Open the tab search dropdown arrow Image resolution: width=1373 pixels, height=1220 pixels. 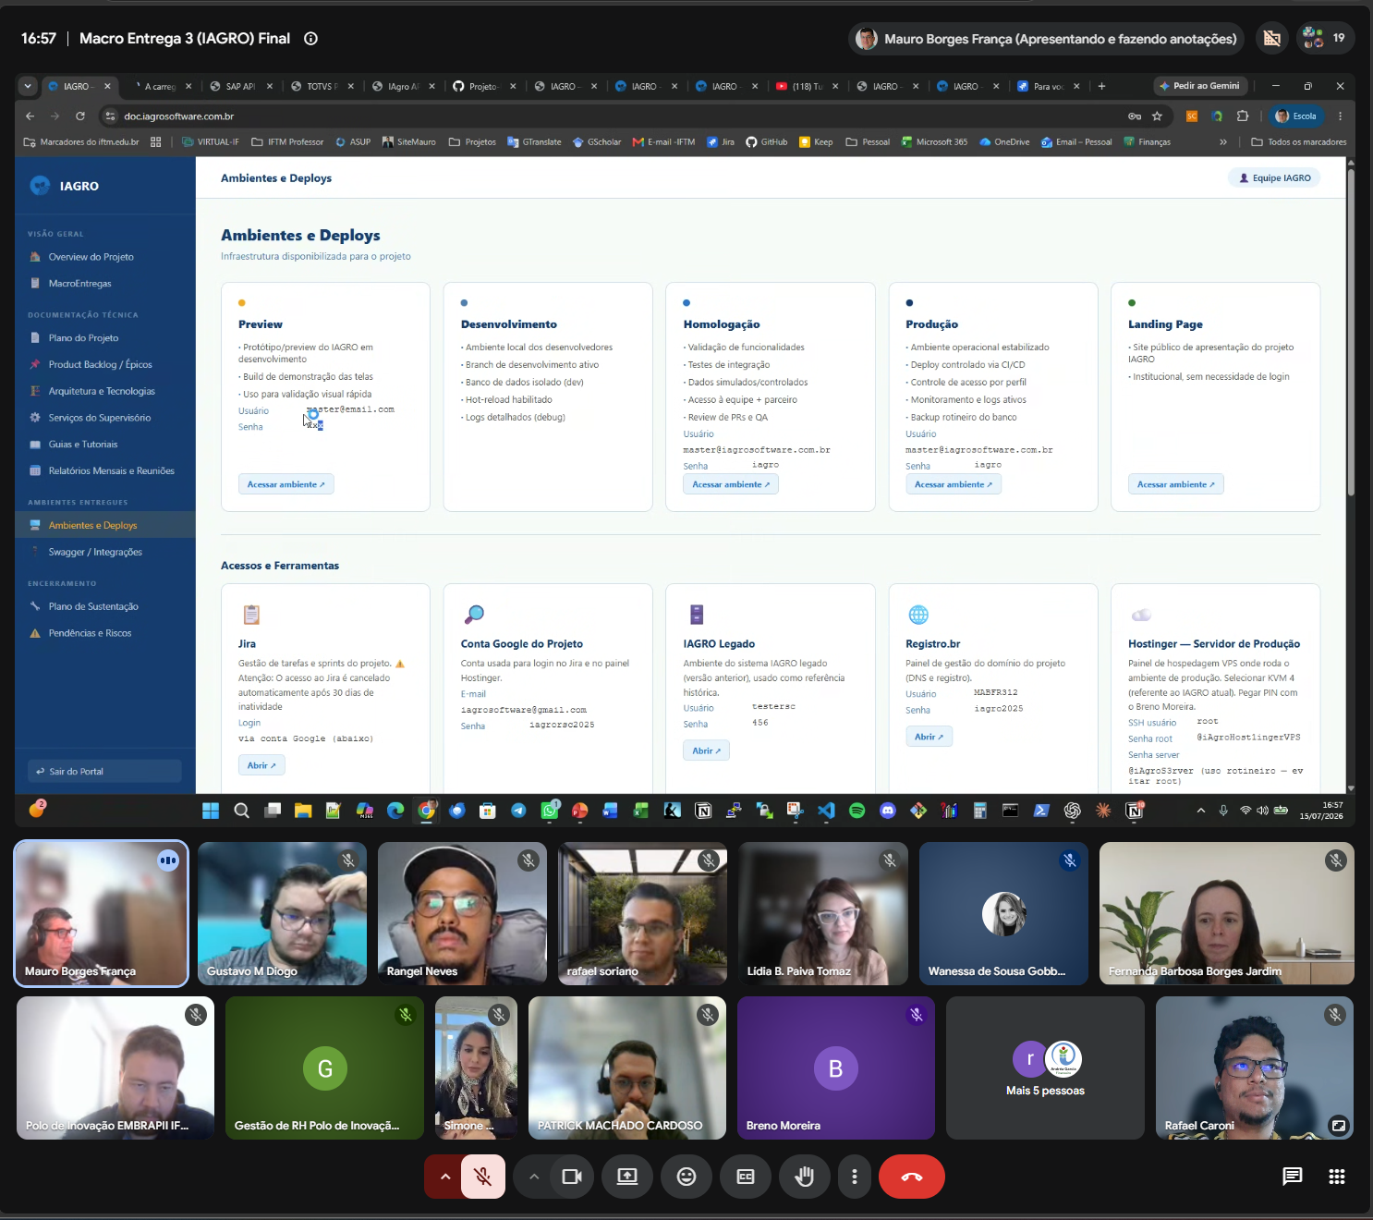tap(28, 86)
